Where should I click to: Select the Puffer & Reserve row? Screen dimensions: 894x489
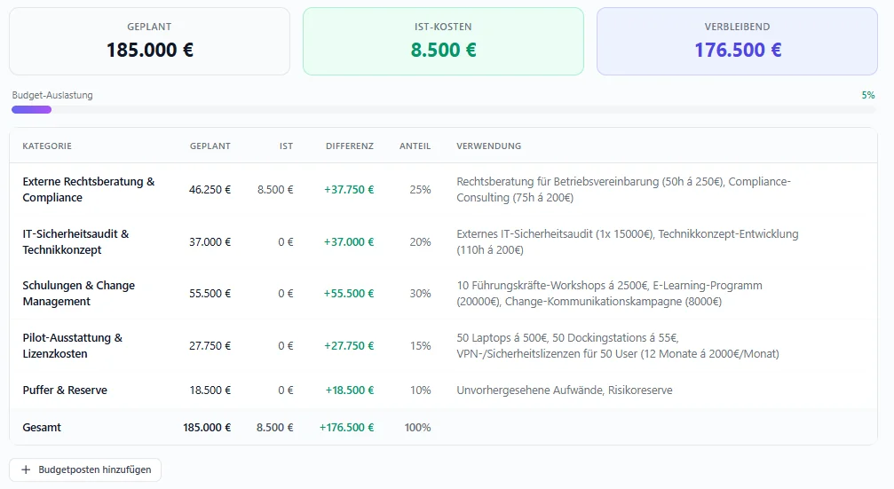[67, 390]
